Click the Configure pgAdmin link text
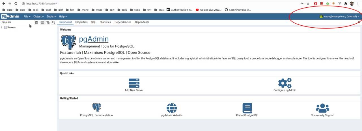362x131 pixels. pyautogui.click(x=285, y=90)
